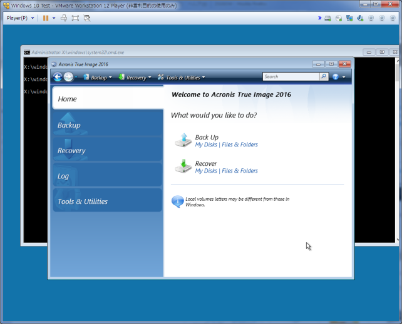Maximize the cmd.exe Administrator window
The width and height of the screenshot is (402, 324).
click(382, 53)
